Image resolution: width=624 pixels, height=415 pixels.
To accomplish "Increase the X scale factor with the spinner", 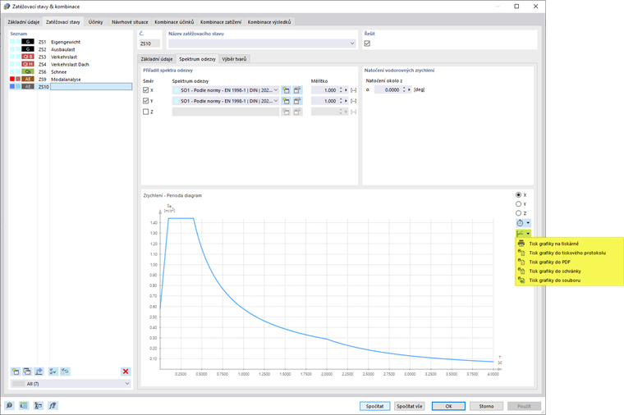I will pyautogui.click(x=341, y=89).
